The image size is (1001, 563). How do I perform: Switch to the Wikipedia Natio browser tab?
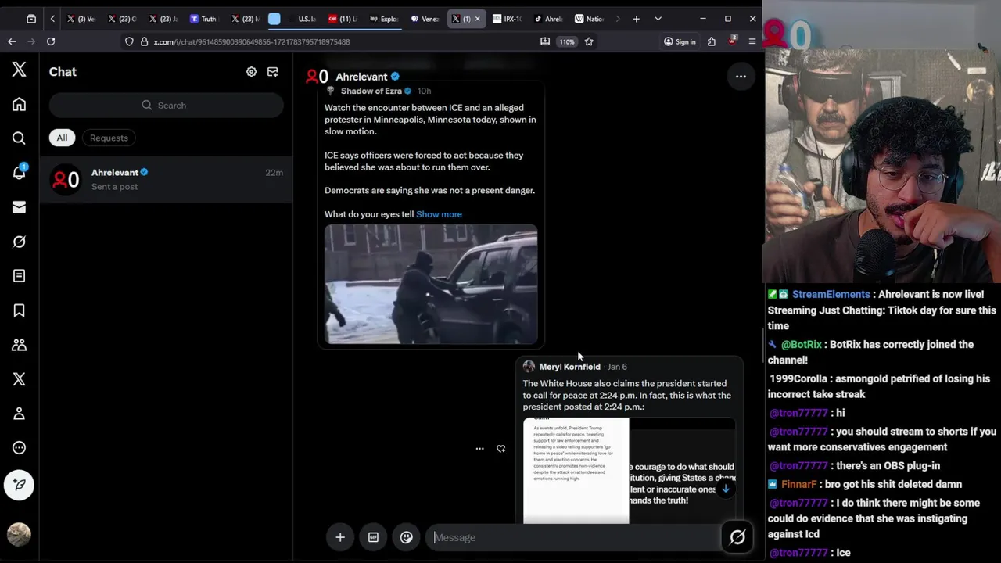(589, 19)
